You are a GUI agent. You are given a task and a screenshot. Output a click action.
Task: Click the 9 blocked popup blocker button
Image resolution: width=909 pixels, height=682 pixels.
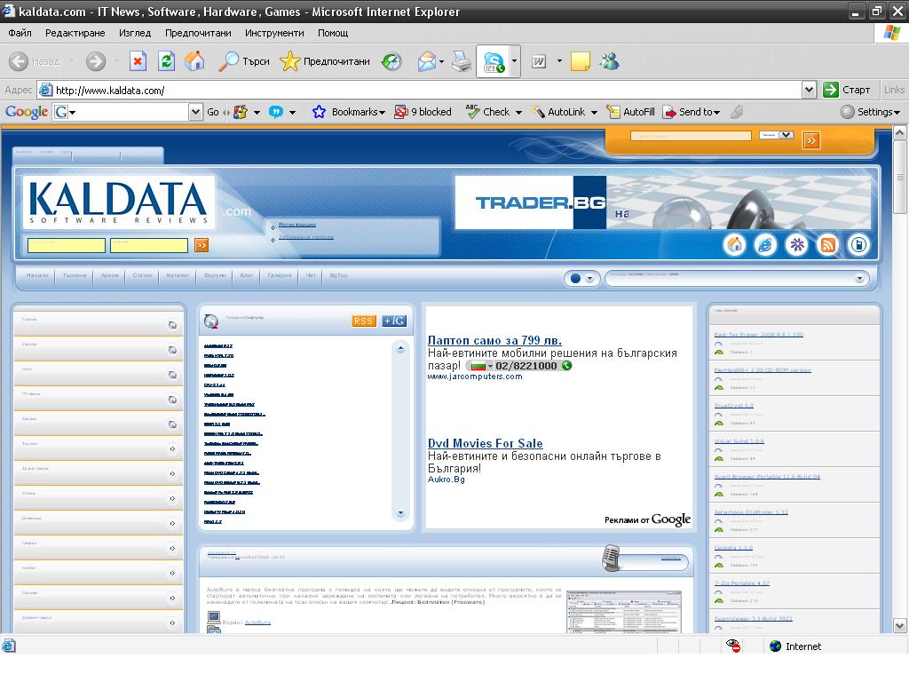coord(423,112)
